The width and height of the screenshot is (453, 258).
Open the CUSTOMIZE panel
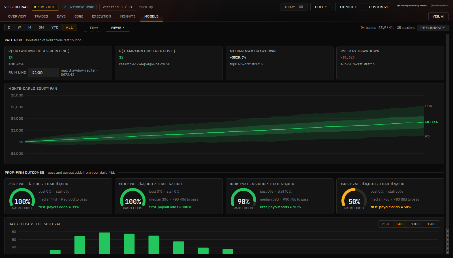coord(379,7)
